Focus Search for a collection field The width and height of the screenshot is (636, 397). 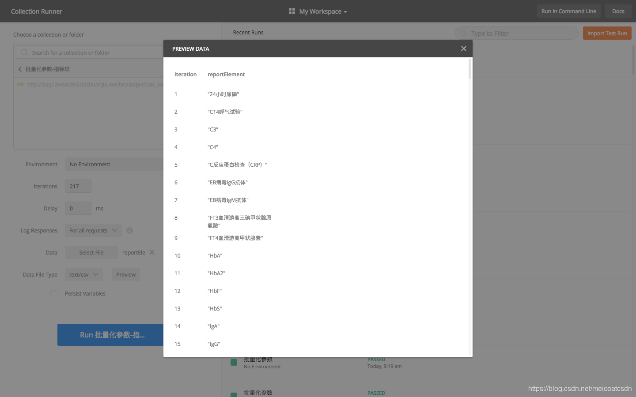coord(90,52)
